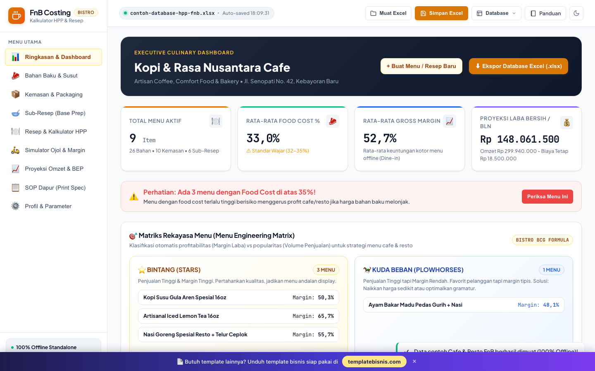
Task: Click the box icon beside Kemasan & Packaging
Action: [x=15, y=94]
